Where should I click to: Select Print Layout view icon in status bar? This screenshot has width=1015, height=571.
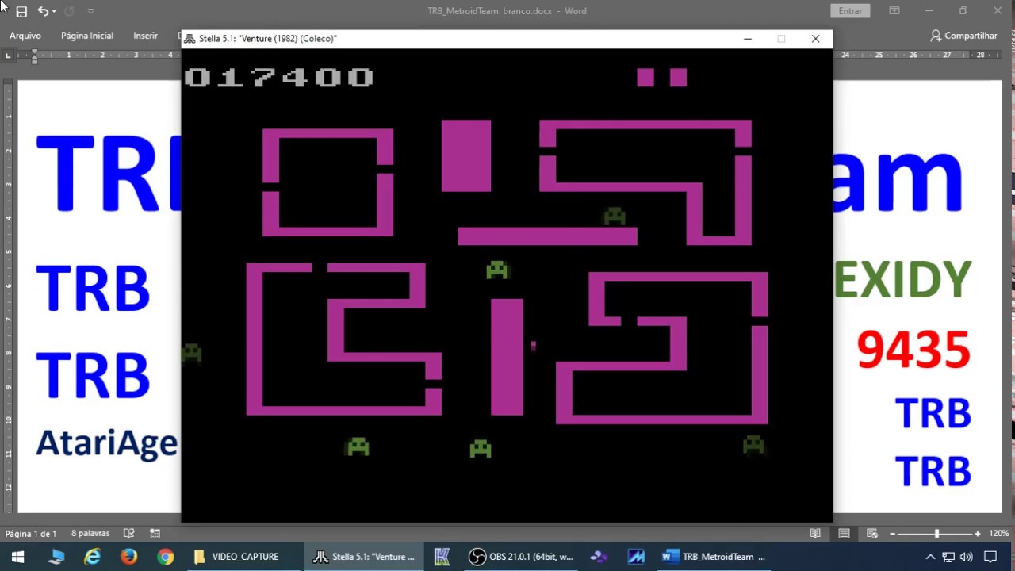coord(844,534)
